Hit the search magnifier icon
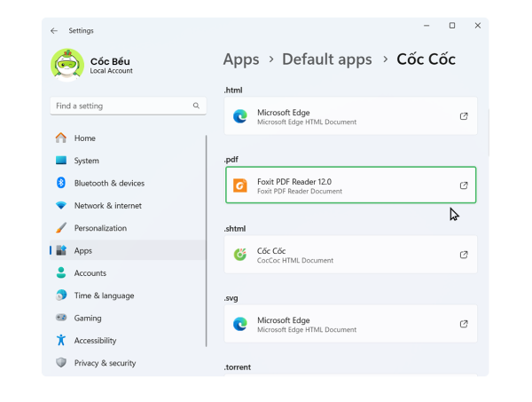Image resolution: width=532 pixels, height=402 pixels. [196, 106]
